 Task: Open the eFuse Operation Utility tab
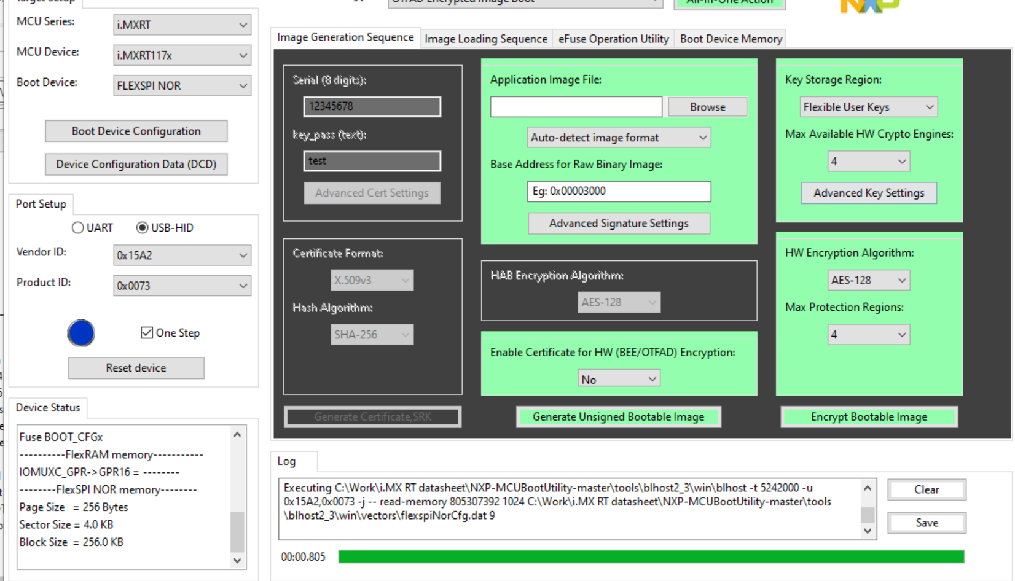[x=613, y=39]
